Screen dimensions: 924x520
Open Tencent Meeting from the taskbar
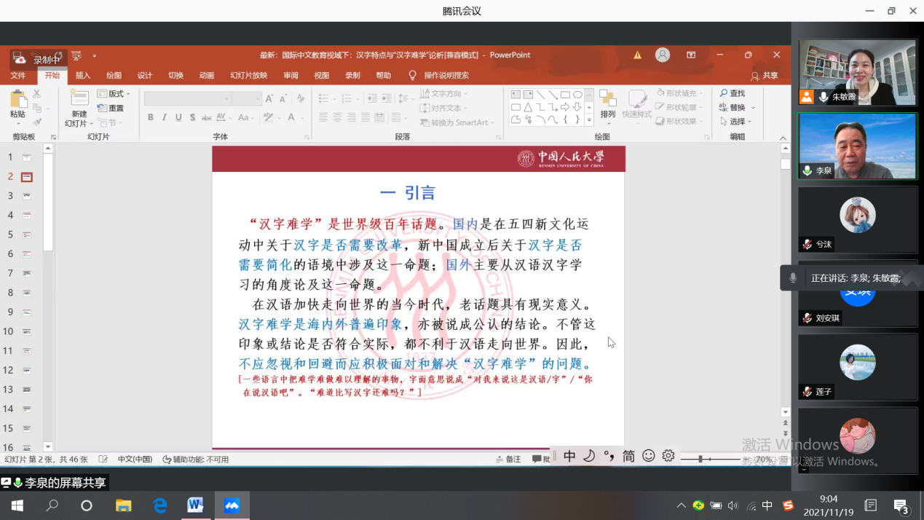232,505
